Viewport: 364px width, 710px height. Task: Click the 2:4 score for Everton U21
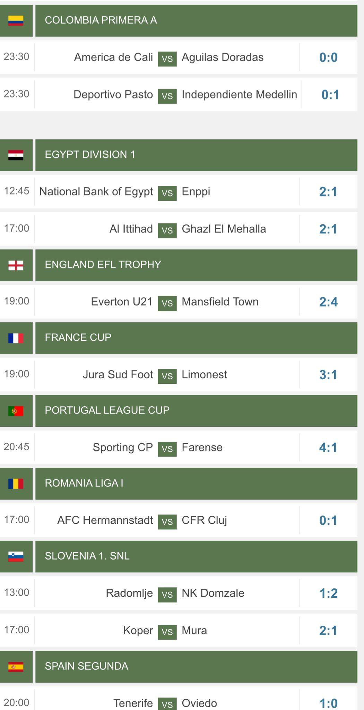328,302
